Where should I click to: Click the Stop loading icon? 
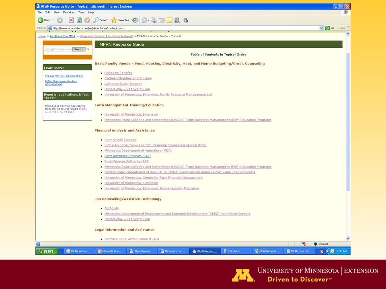pyautogui.click(x=72, y=20)
